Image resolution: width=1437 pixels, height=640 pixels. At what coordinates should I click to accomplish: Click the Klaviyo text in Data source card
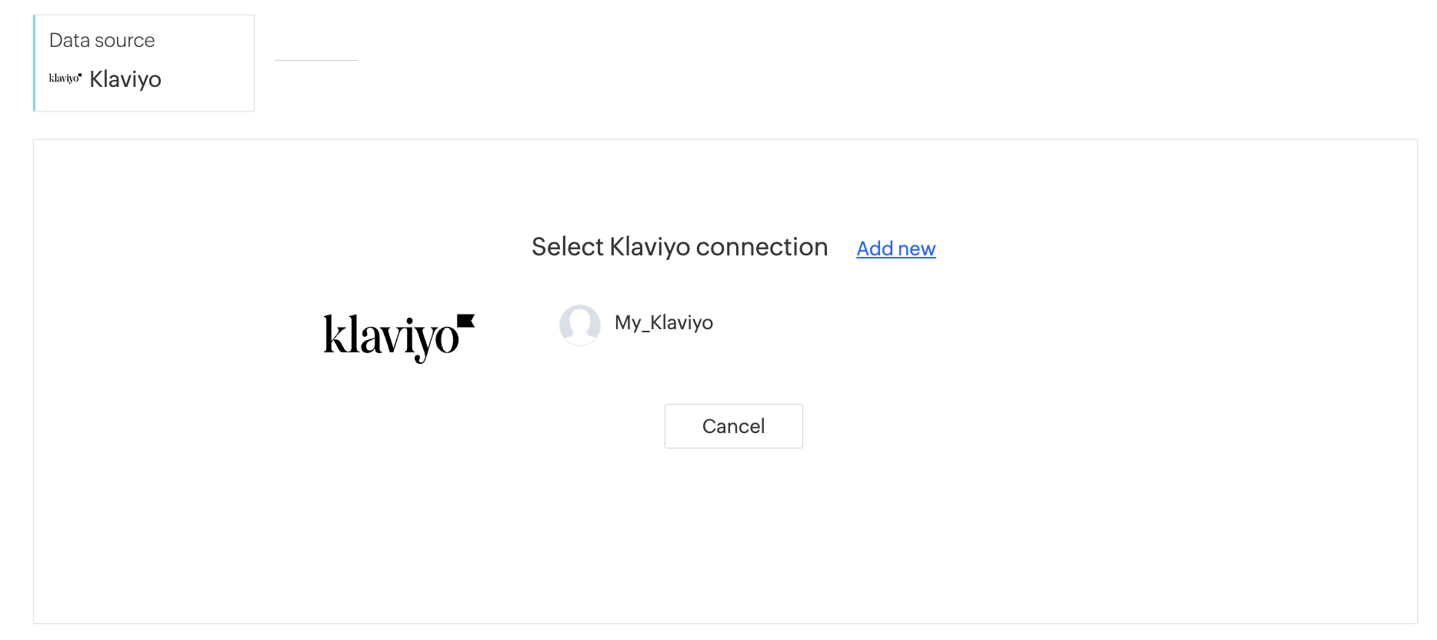(x=125, y=79)
